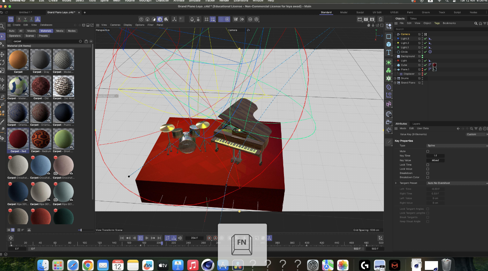Lock the Z axis in the toolbar
The height and width of the screenshot is (271, 488).
[x=31, y=19]
